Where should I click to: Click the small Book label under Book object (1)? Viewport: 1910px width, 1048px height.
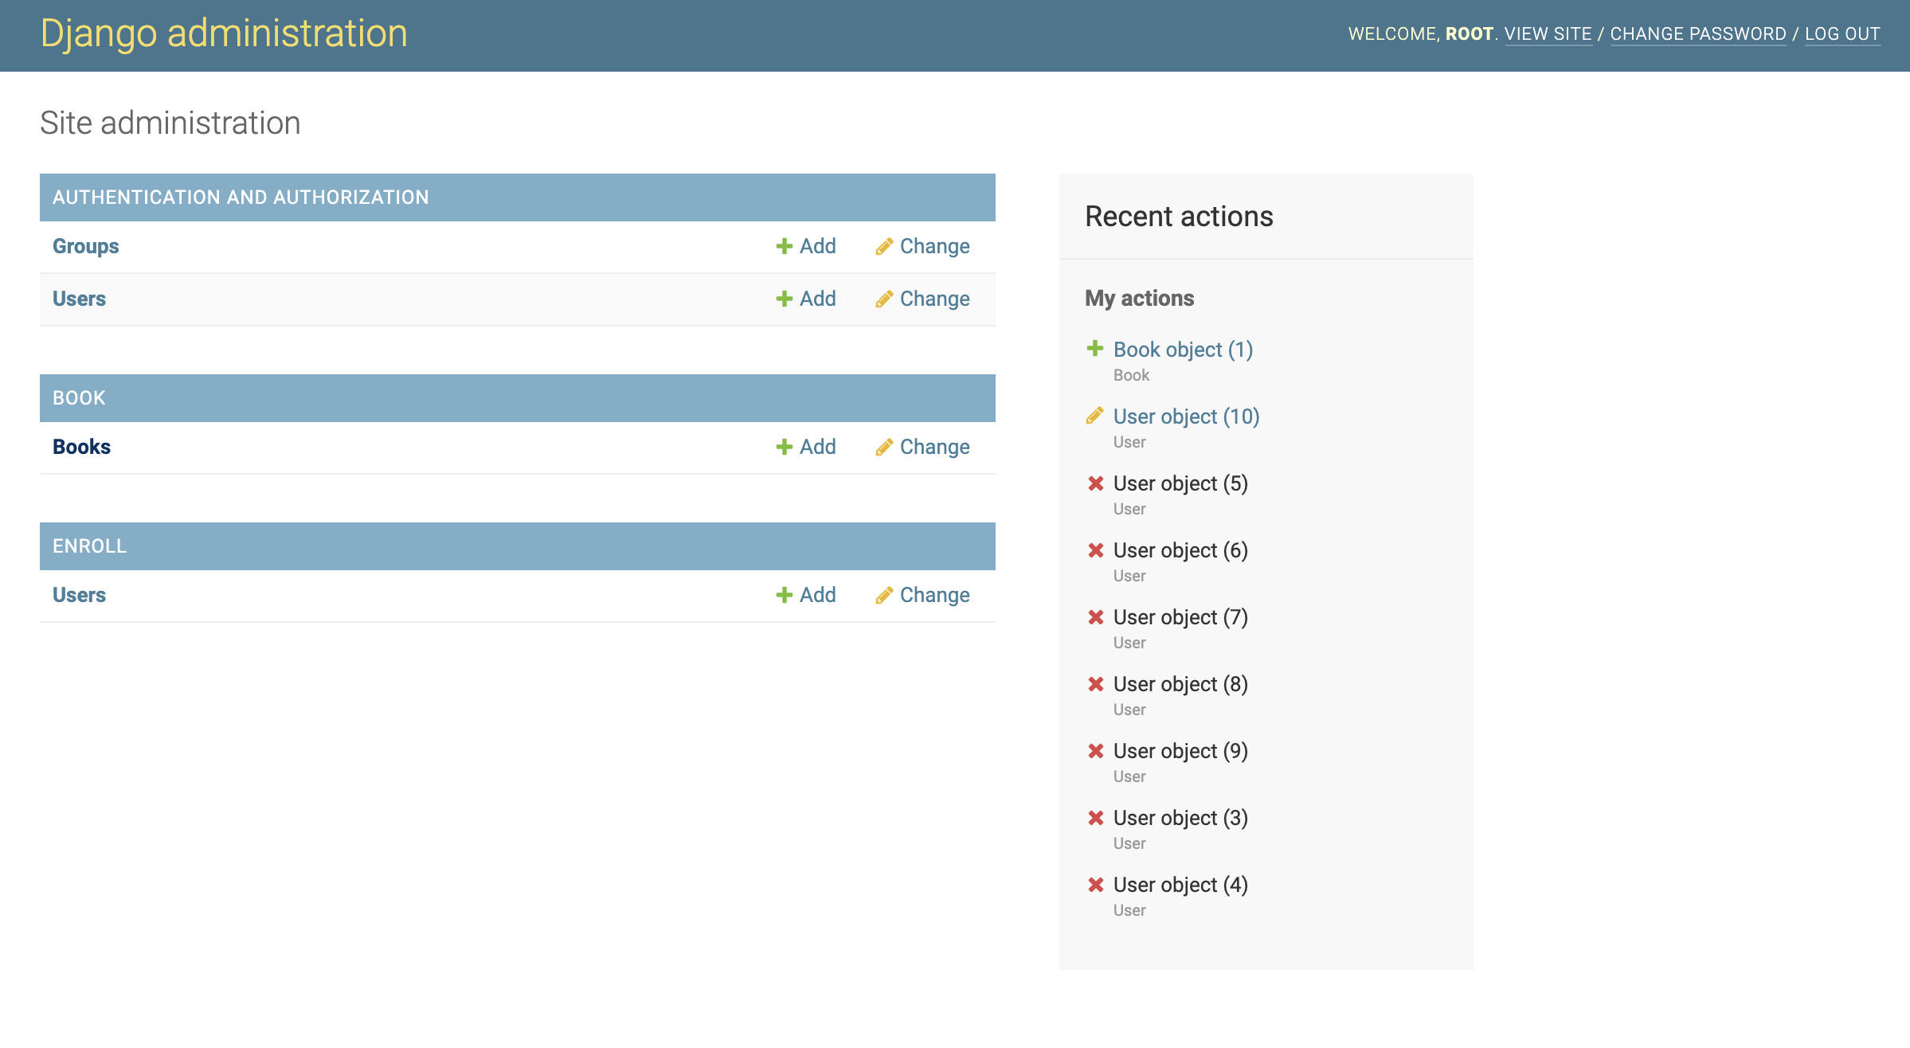click(1131, 375)
